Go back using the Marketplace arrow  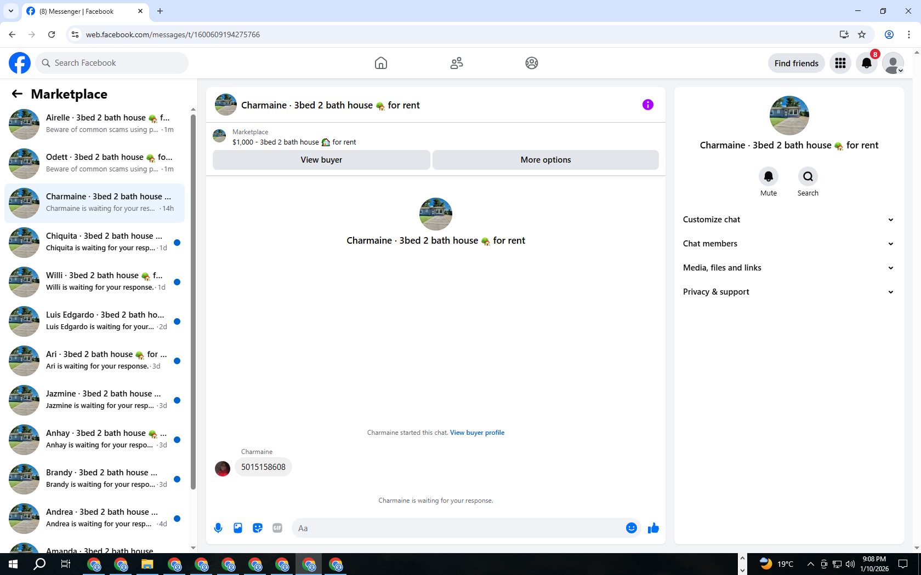click(17, 94)
